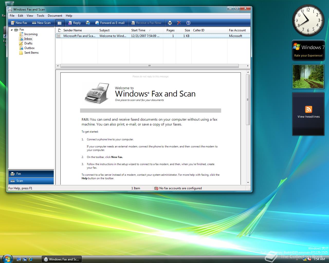
Task: Click the taskbar clock showing 7:54 AM
Action: (319, 259)
